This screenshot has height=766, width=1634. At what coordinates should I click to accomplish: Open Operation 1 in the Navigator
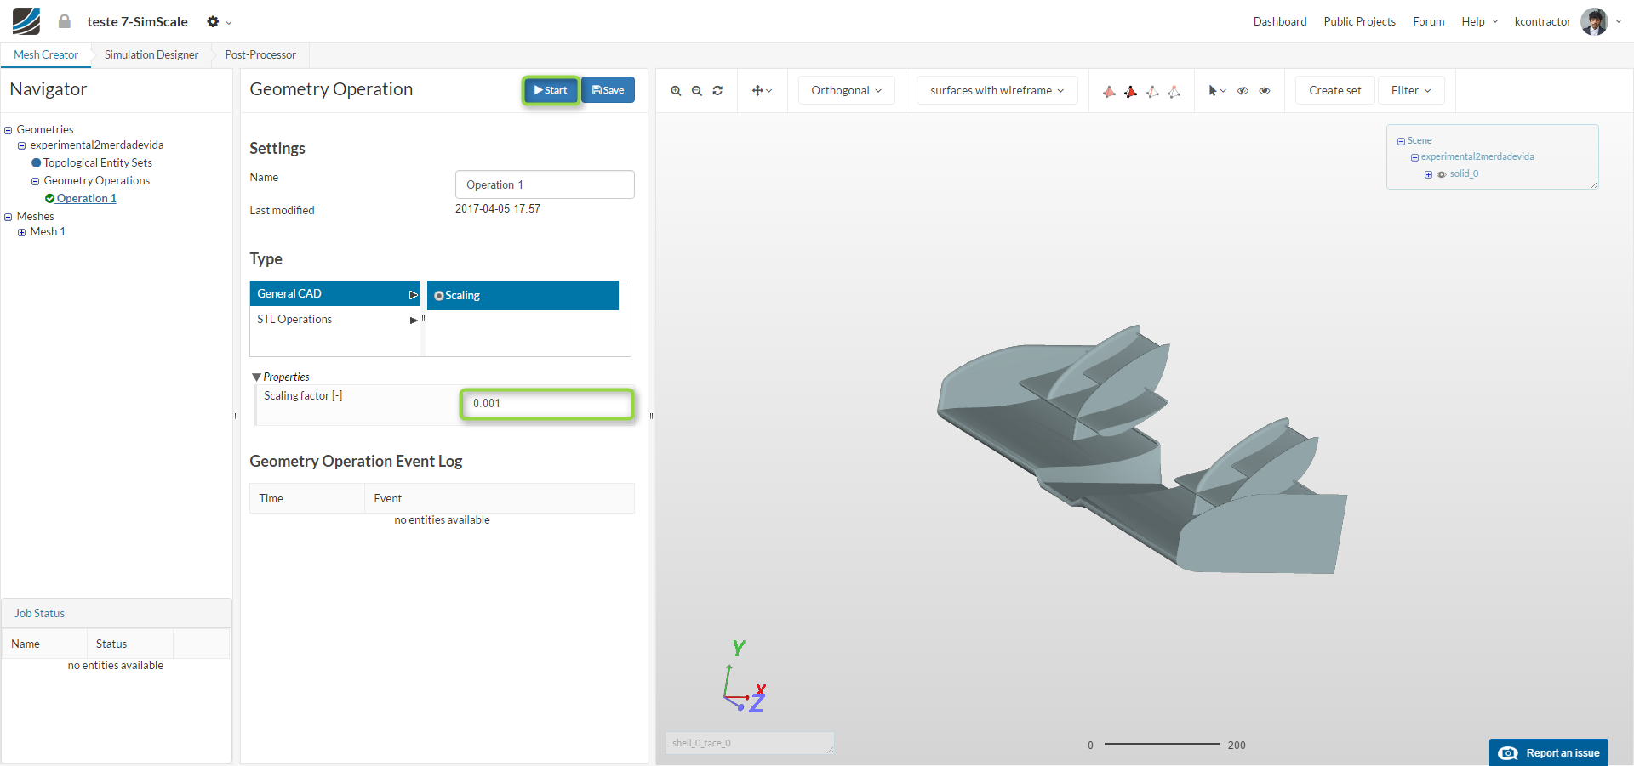click(87, 199)
